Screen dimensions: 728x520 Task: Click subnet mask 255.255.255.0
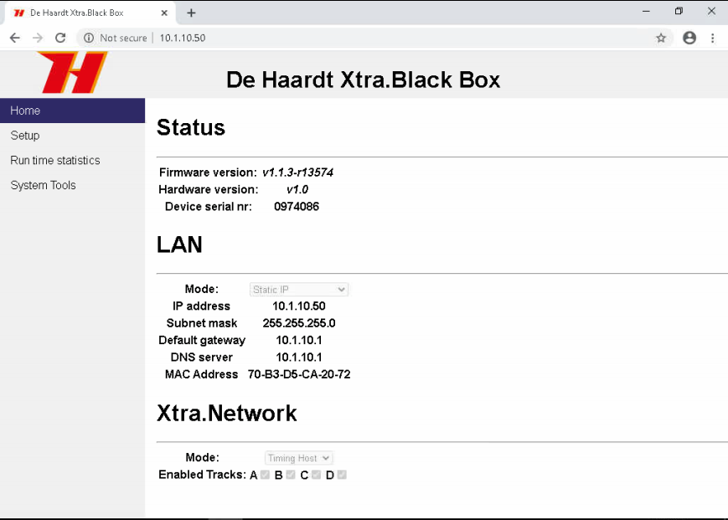[x=299, y=323]
